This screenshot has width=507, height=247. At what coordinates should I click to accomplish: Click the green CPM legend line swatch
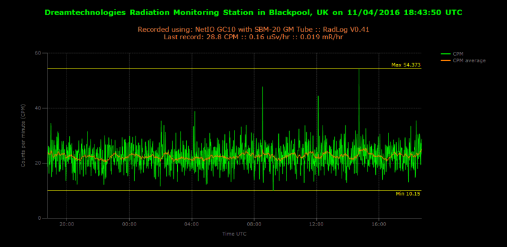pos(446,54)
